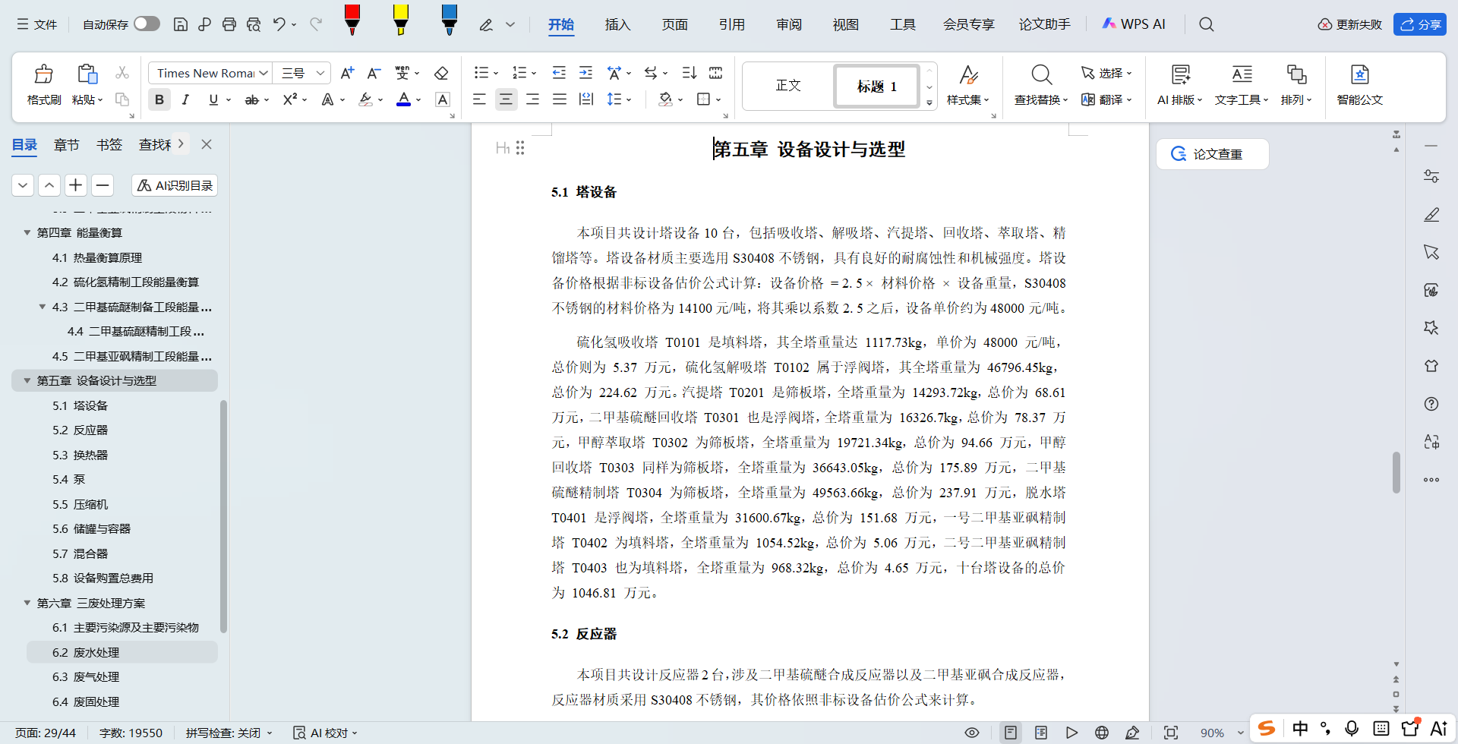Set paragraph alignment to justify
Screen dimensions: 1458x744
click(x=560, y=99)
